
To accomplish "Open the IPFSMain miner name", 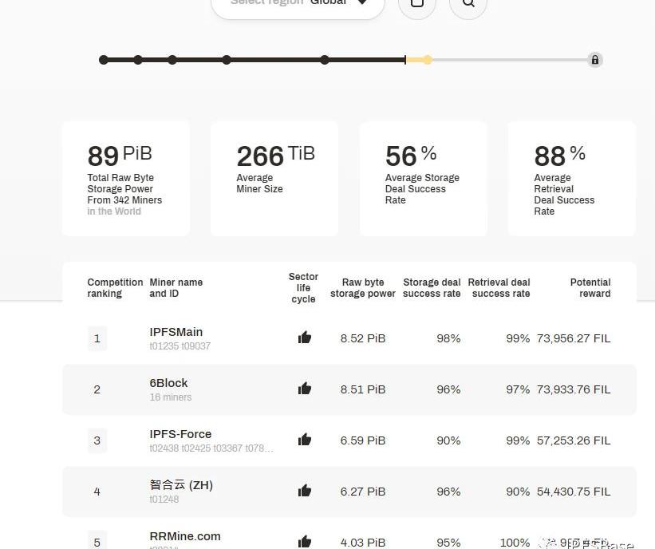I will (x=176, y=332).
